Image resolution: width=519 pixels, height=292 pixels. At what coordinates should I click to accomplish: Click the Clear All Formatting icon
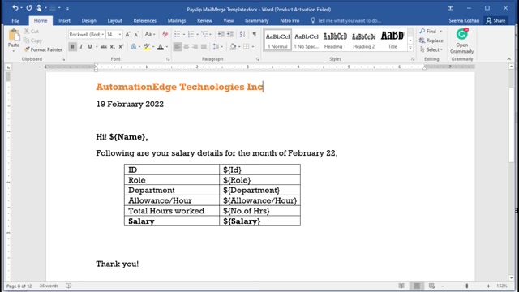(x=165, y=34)
